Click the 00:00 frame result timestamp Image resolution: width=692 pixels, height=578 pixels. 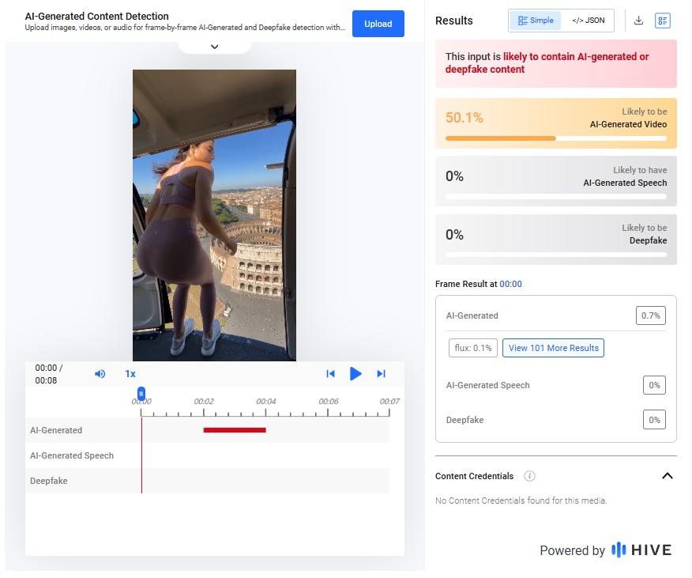[510, 284]
